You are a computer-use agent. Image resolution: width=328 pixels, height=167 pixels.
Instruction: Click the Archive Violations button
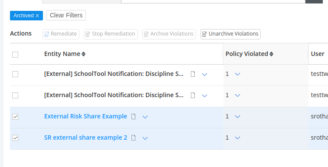coord(169,34)
